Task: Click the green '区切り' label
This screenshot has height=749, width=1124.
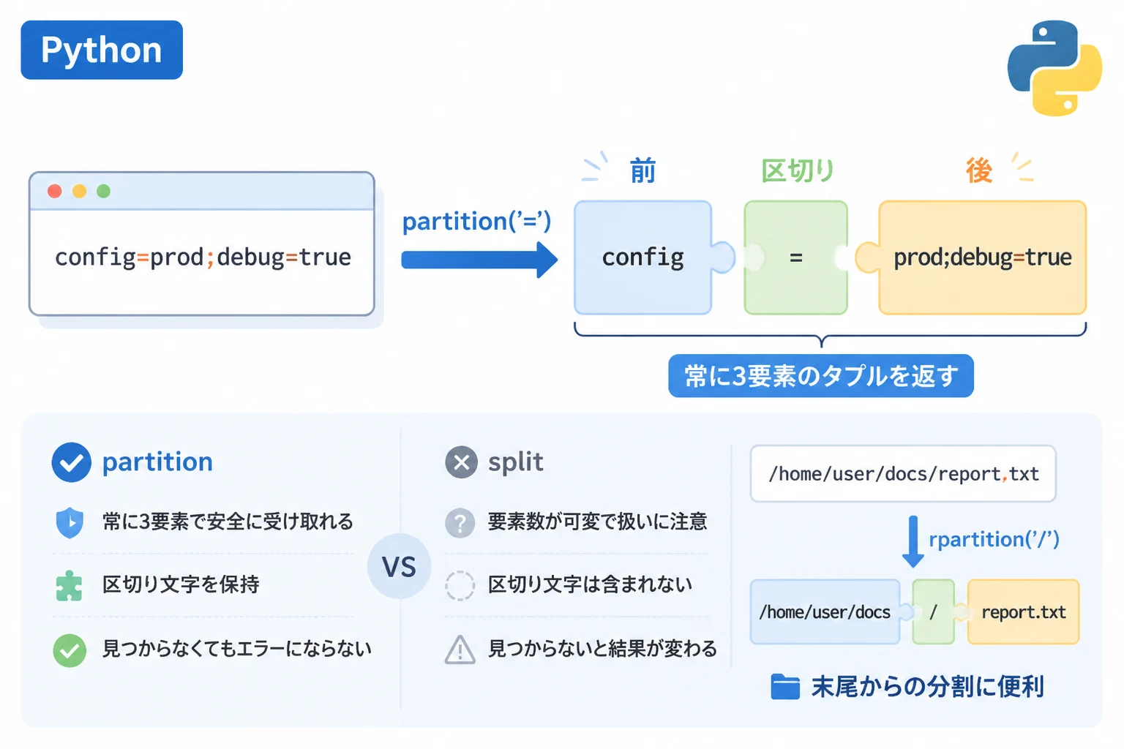Action: pos(798,171)
